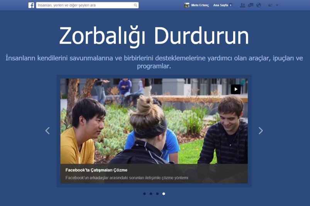Click the title 'Facebook'ta Çatışmaları Çözme'
The image size is (310, 206).
click(96, 170)
